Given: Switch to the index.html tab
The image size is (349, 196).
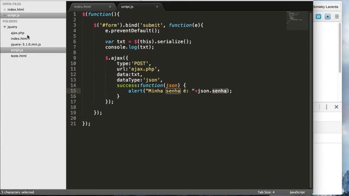Looking at the screenshot, I should [82, 7].
